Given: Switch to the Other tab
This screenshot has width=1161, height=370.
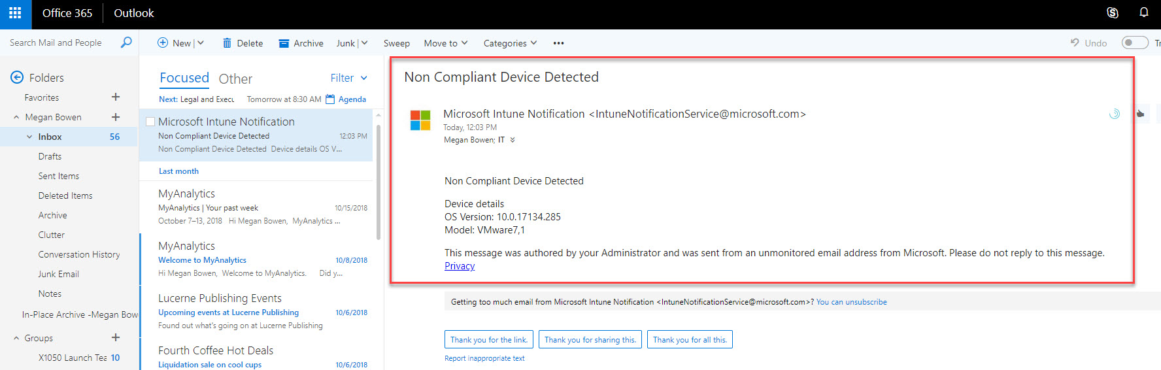Looking at the screenshot, I should click(x=235, y=78).
